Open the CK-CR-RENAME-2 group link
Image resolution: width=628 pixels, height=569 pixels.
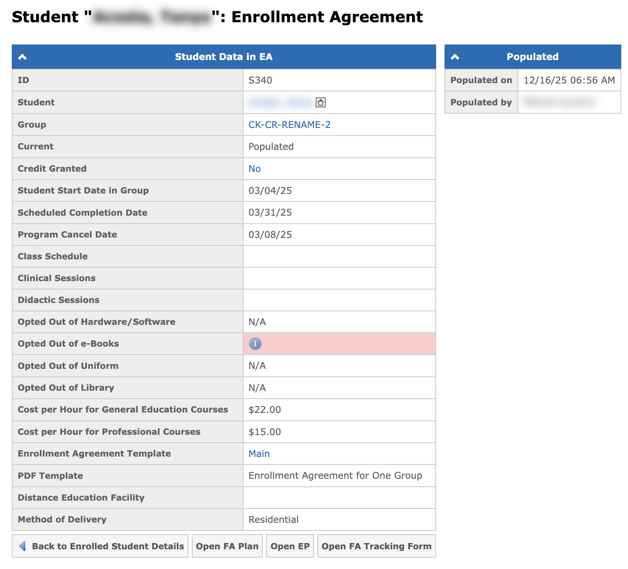coord(289,125)
